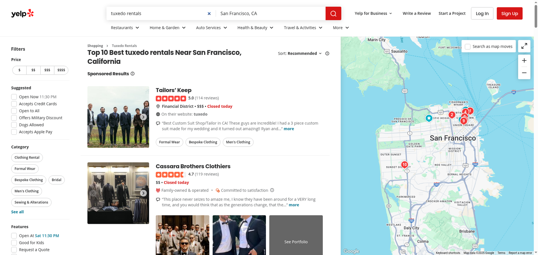Click the Log In button

pos(482,13)
